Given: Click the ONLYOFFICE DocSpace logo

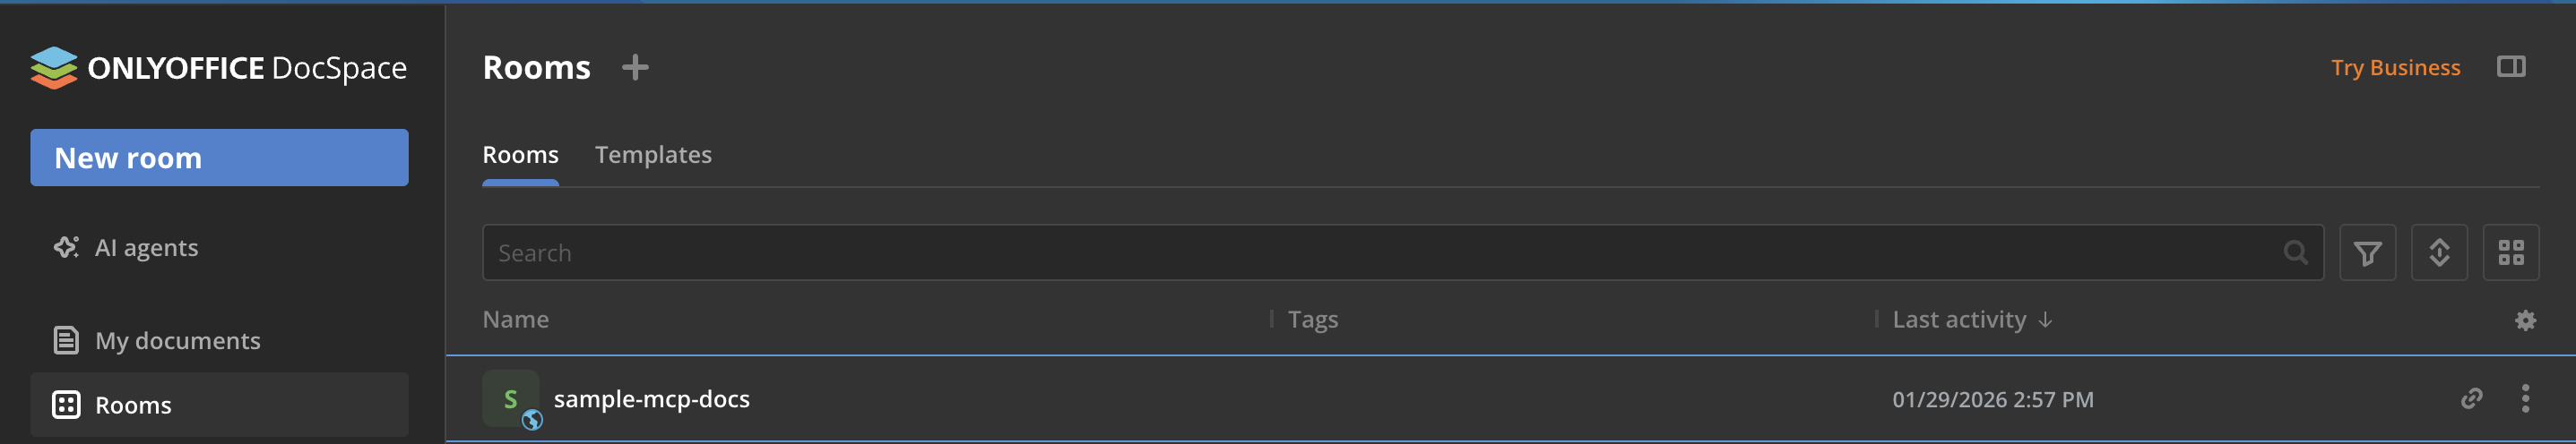Looking at the screenshot, I should pos(218,68).
